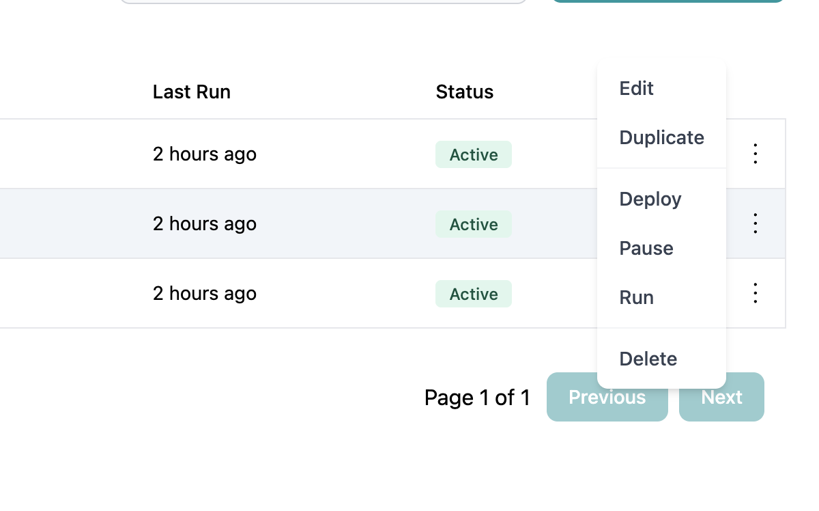Click the Active status badge on the third row
Viewport: 819px width, 511px height.
point(474,294)
